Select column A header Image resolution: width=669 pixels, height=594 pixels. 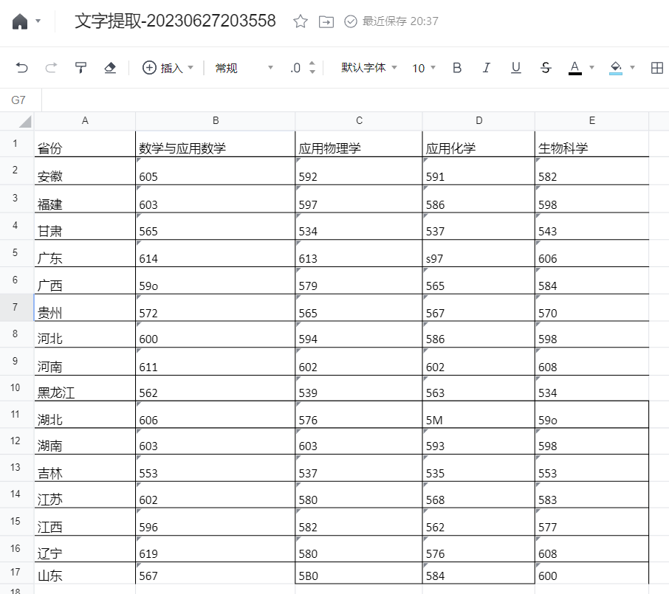click(x=85, y=121)
